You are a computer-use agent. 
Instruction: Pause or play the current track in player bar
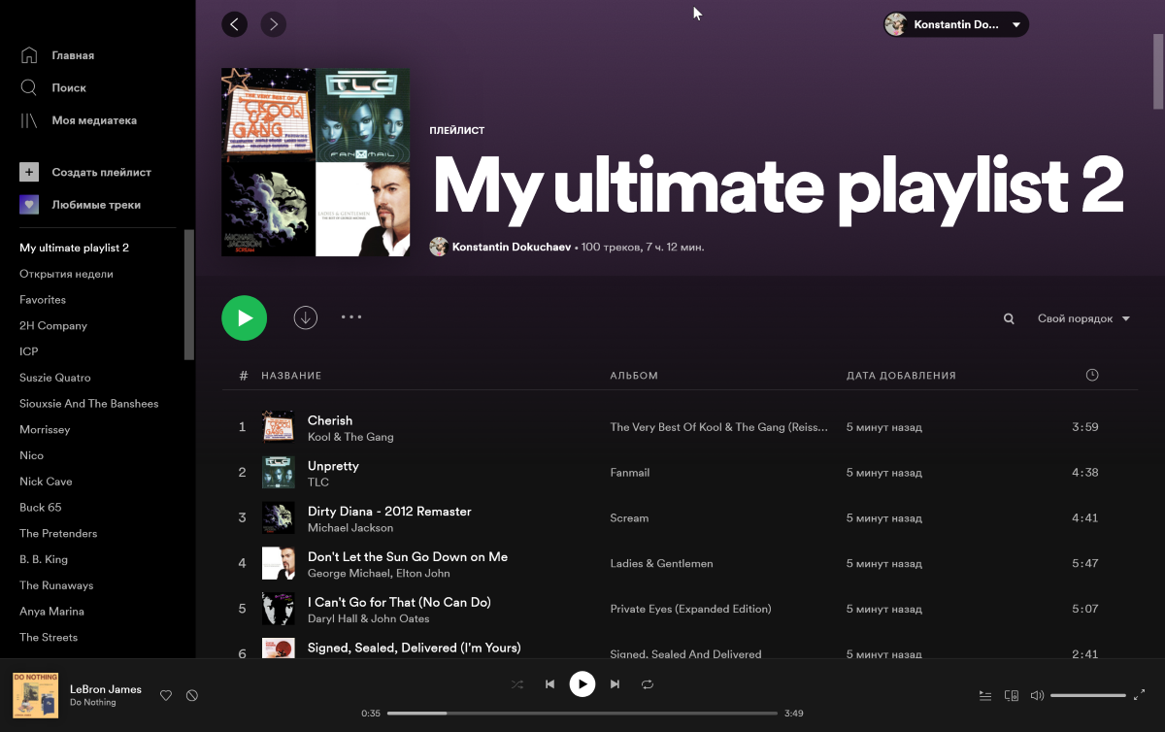(582, 684)
